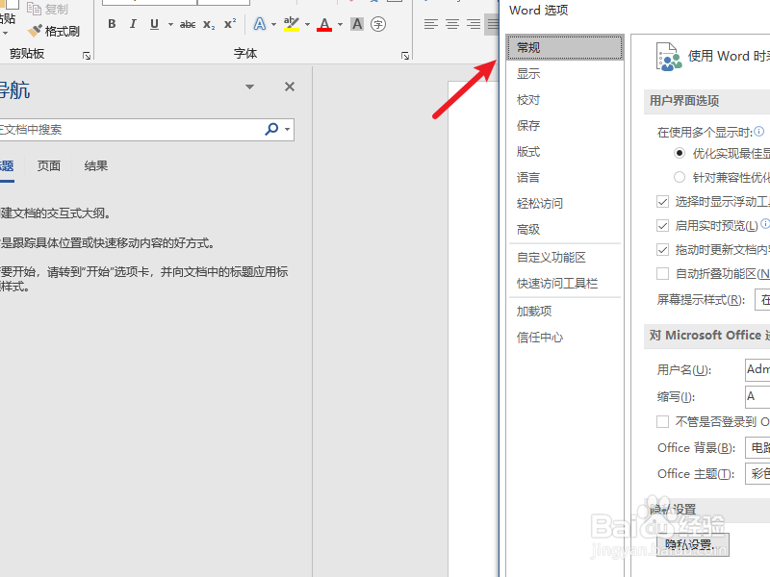Click the initials input field
The image size is (770, 577).
pos(757,396)
